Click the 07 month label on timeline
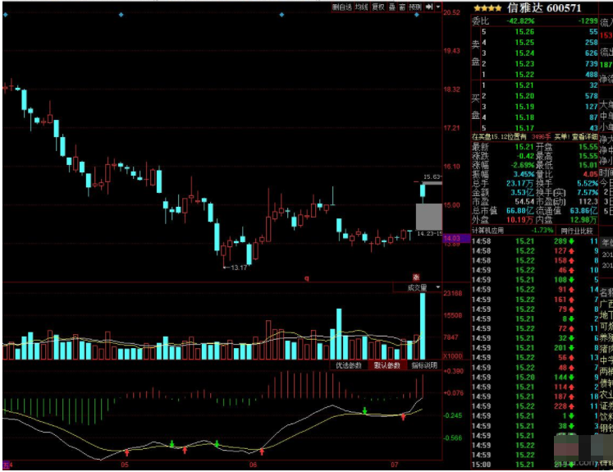The width and height of the screenshot is (613, 472). coord(395,465)
